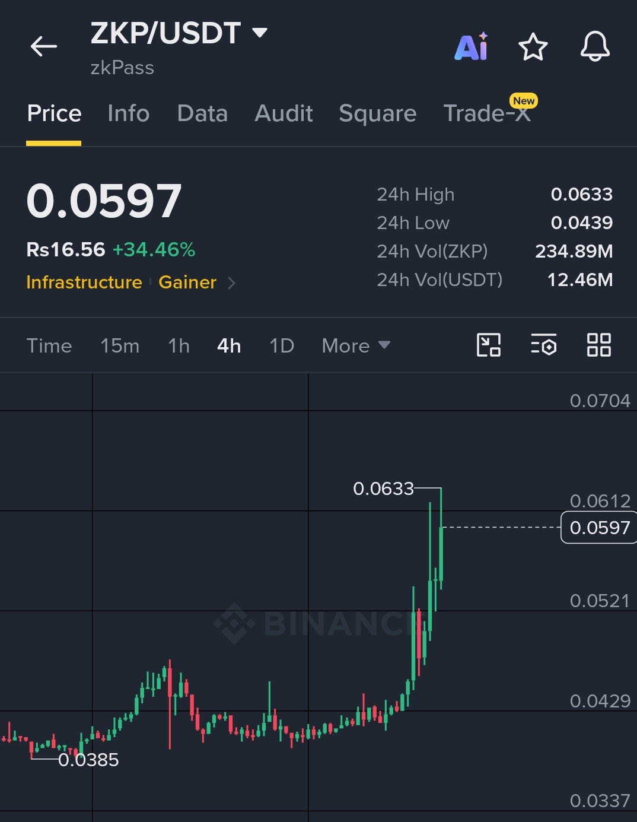This screenshot has width=637, height=822.
Task: Open the grid layout tools icon
Action: (598, 345)
